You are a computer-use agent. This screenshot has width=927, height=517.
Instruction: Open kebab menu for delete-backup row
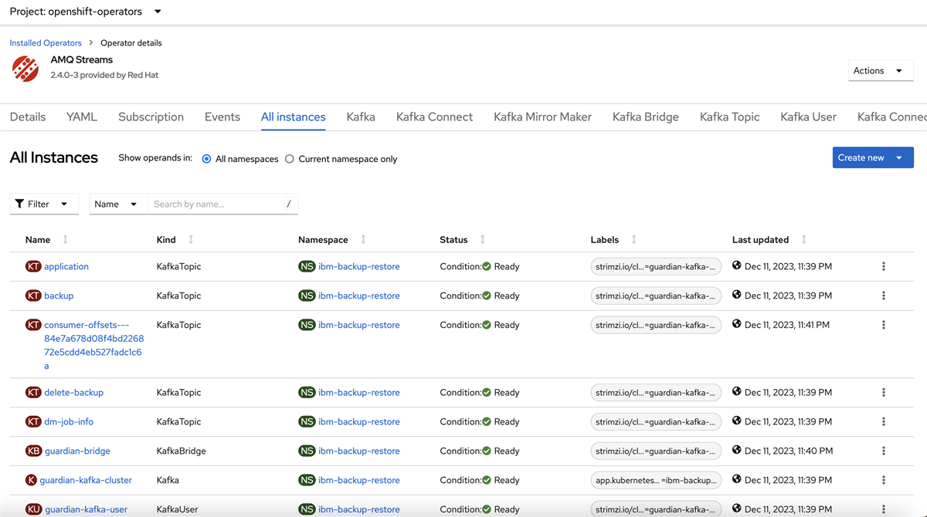883,392
